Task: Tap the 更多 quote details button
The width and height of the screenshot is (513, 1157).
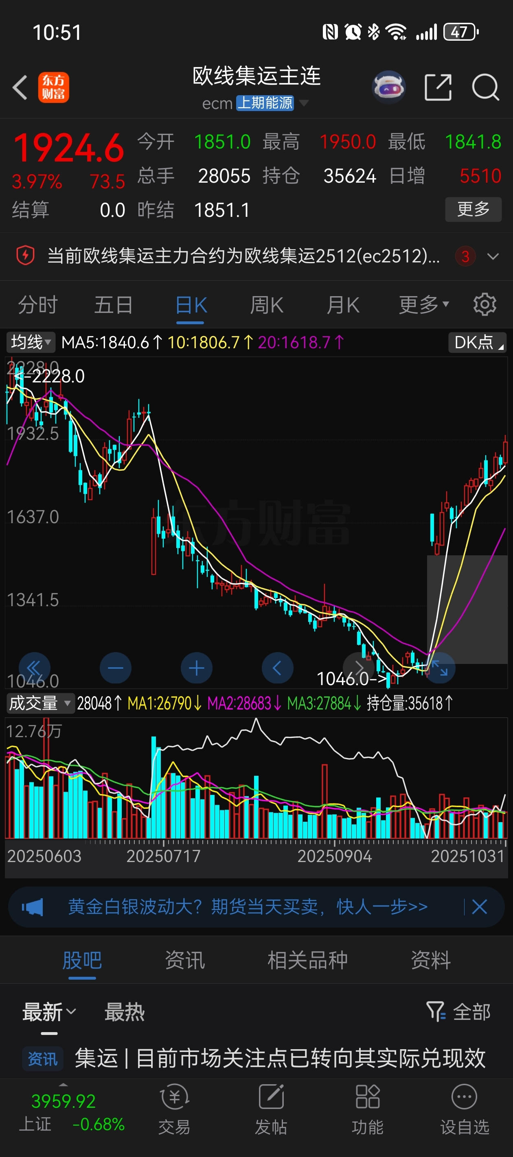Action: tap(473, 209)
